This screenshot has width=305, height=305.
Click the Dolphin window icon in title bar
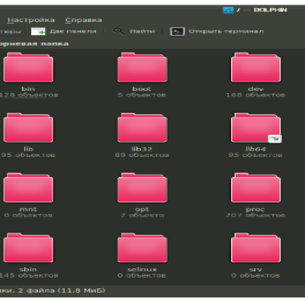click(x=228, y=10)
